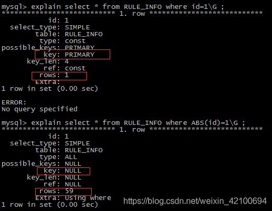Click the second explain query with ABS(id)
272x211 pixels.
(123, 123)
